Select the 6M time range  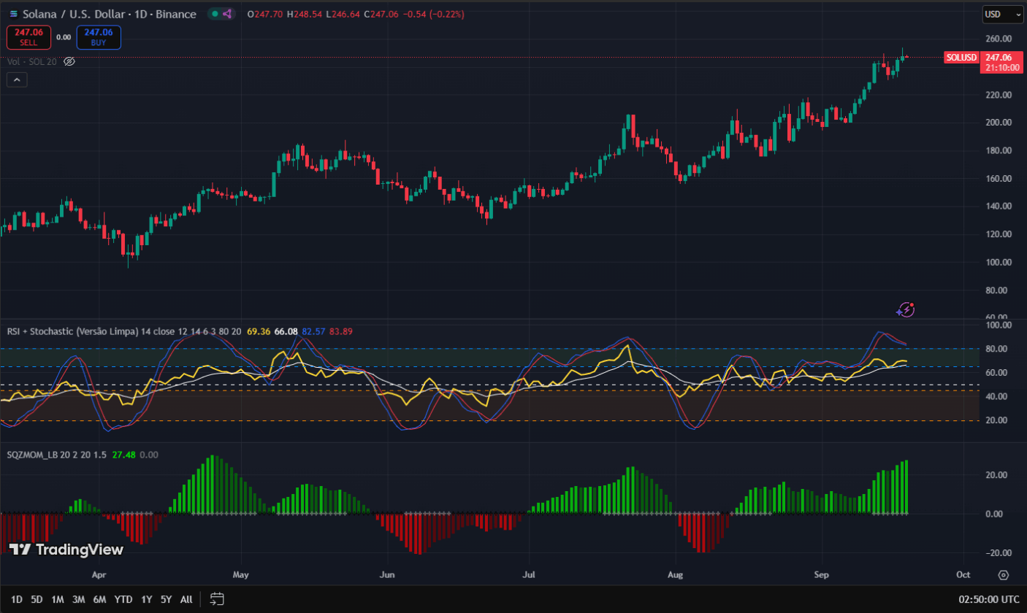99,599
